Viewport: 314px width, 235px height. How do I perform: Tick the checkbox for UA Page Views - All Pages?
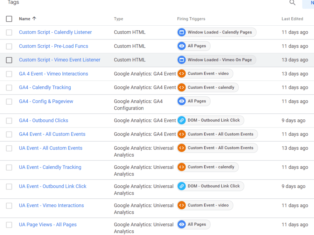pos(9,225)
